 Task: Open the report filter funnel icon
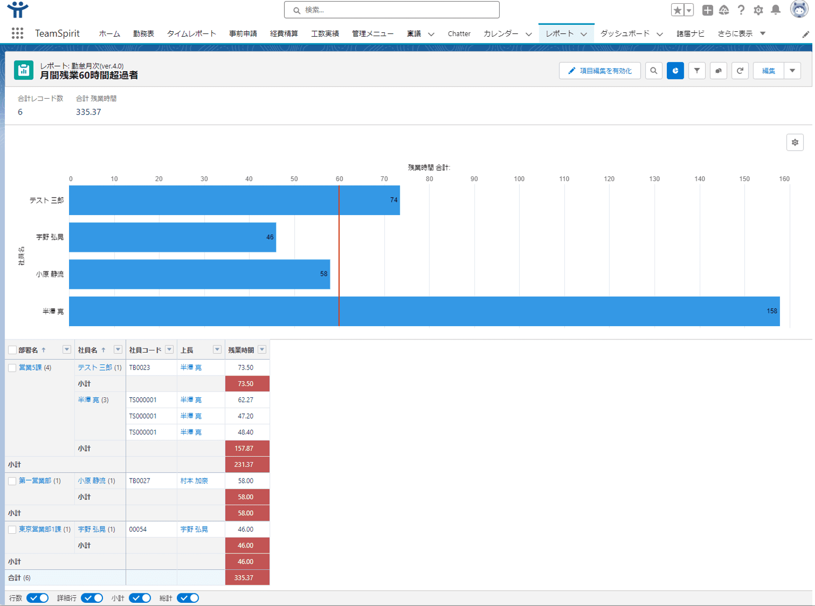(697, 71)
